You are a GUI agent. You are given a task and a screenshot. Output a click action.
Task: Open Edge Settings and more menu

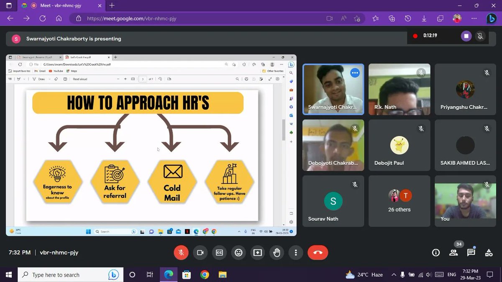(x=474, y=18)
